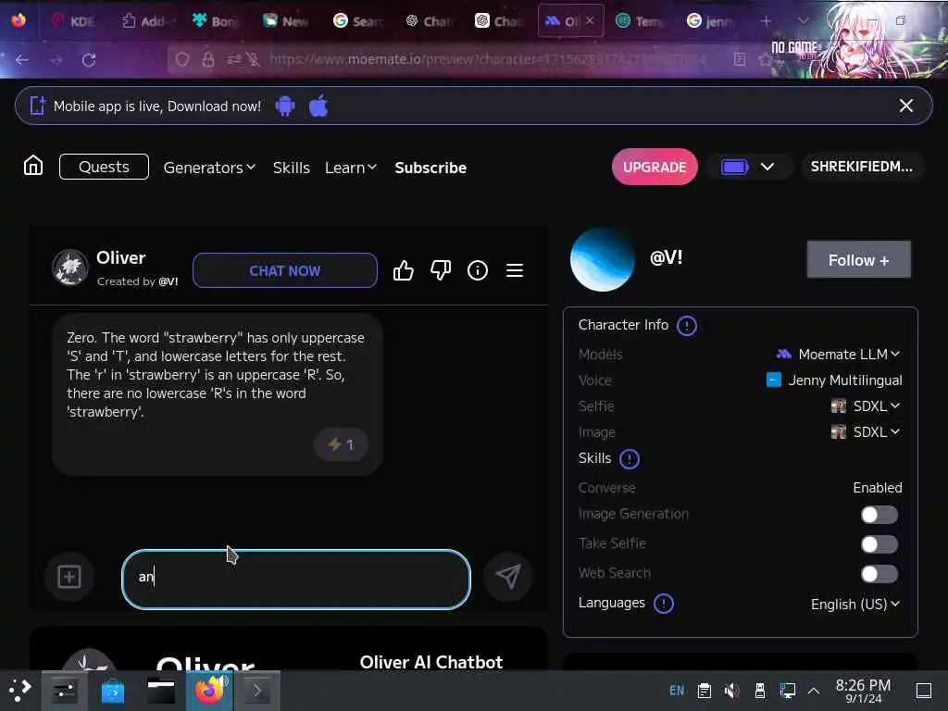Open creator @V! link under Oliver

[168, 281]
